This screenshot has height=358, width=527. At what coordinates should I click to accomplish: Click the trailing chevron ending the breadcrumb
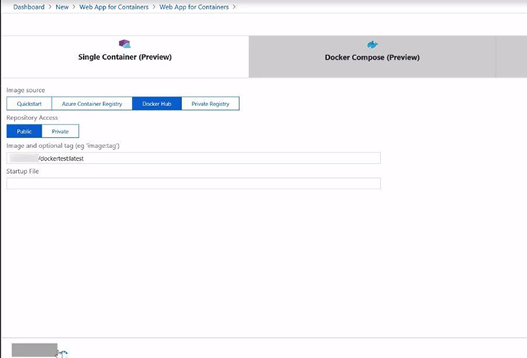click(235, 7)
